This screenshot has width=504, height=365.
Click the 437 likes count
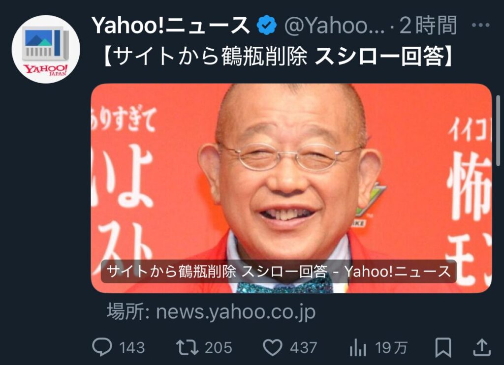point(303,348)
